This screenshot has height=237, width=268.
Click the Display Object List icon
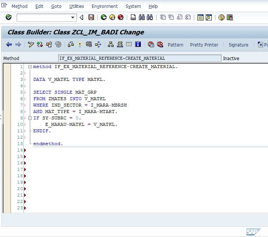point(111,45)
